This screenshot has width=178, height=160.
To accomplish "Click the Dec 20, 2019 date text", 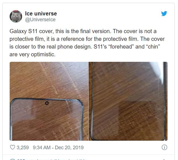I will 69,148.
